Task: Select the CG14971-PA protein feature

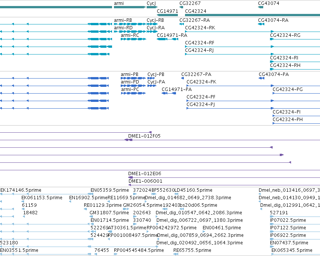Action: coord(169,93)
